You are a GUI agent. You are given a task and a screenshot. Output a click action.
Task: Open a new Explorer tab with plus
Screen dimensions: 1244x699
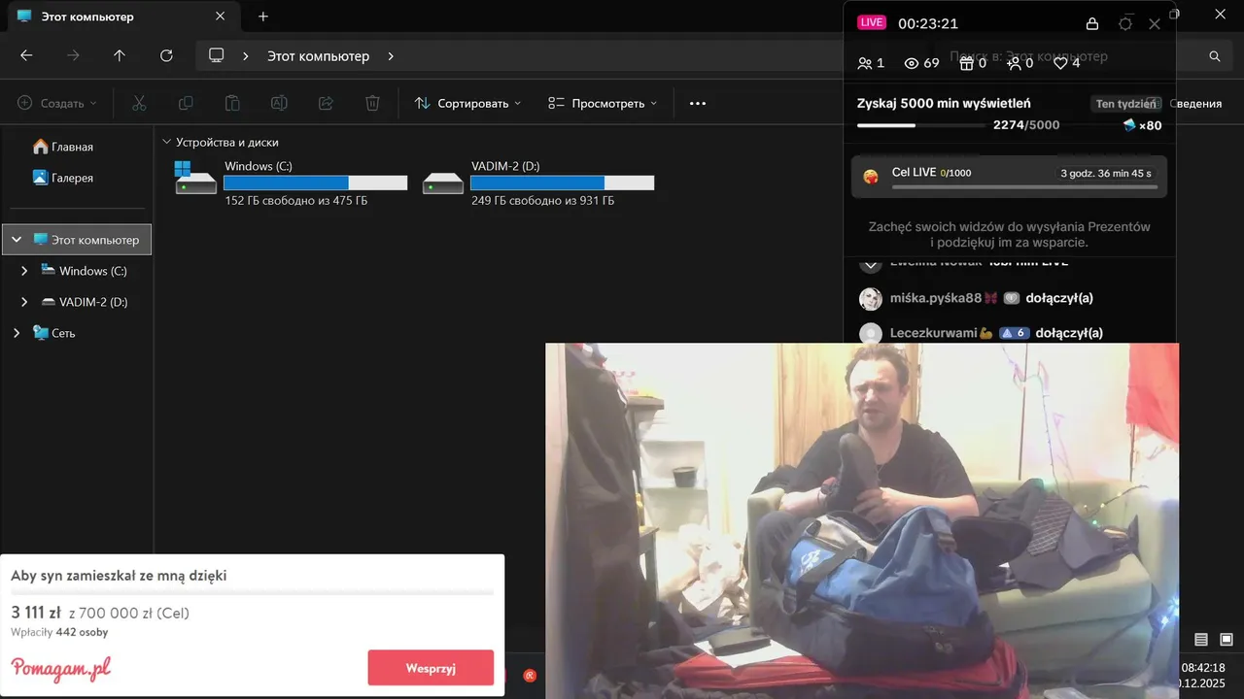(263, 17)
